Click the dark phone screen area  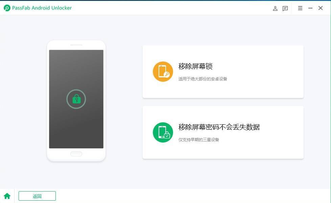(76, 128)
